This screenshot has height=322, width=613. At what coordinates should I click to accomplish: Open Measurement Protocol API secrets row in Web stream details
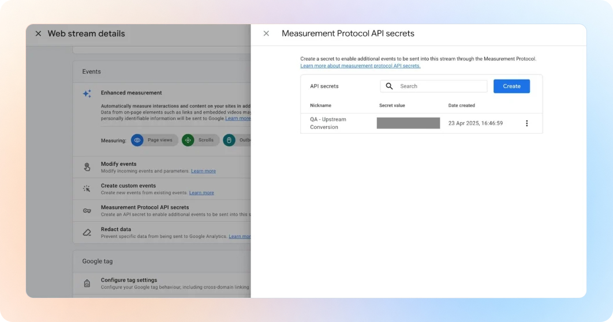162,211
